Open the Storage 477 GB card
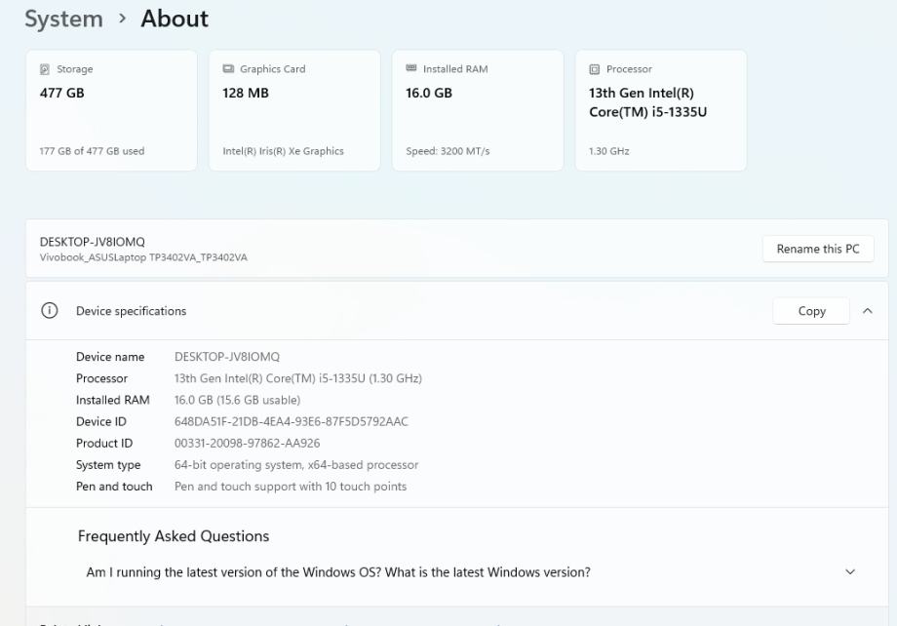 tap(111, 110)
